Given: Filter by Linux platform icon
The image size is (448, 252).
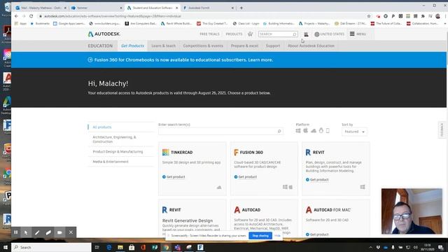Looking at the screenshot, I should 321,131.
